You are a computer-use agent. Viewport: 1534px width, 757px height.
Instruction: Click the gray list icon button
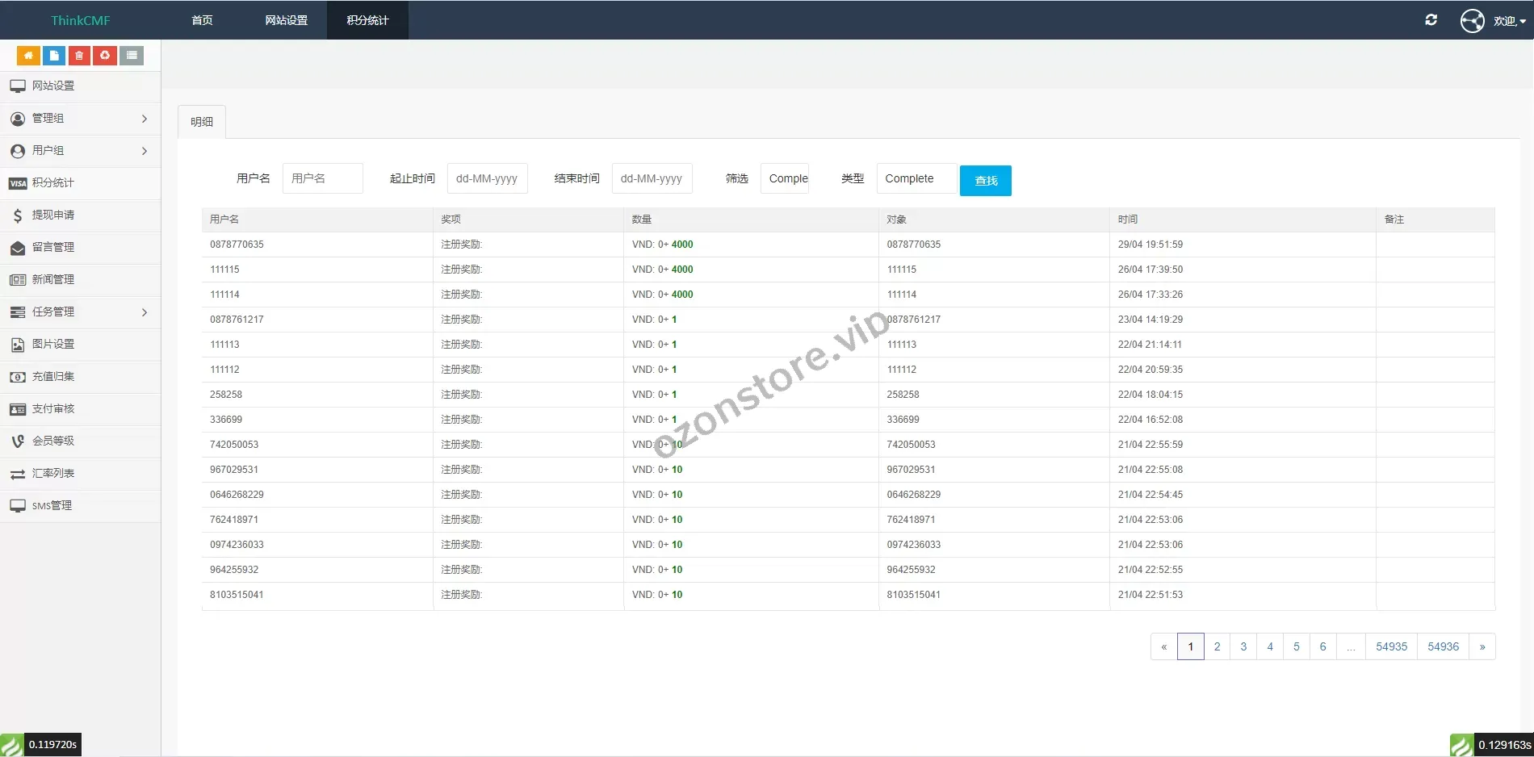pyautogui.click(x=132, y=56)
